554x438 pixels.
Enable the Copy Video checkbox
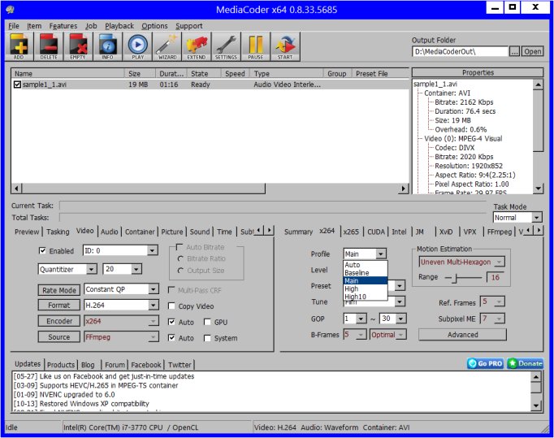171,306
